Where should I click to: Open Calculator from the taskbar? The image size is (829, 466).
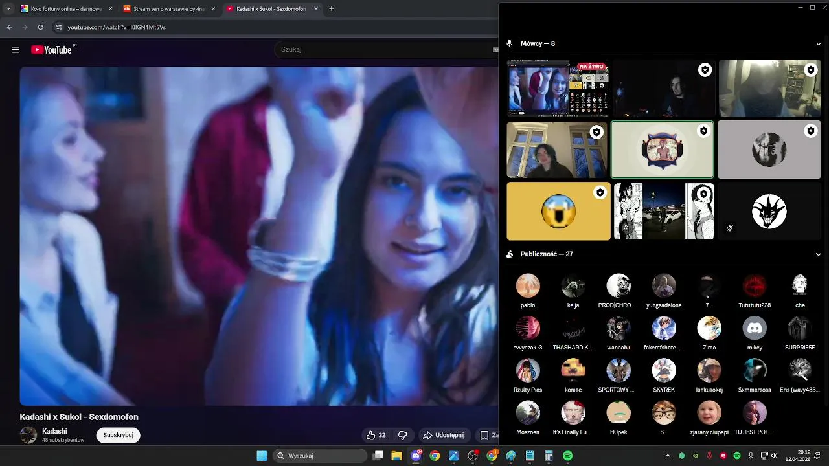point(549,456)
